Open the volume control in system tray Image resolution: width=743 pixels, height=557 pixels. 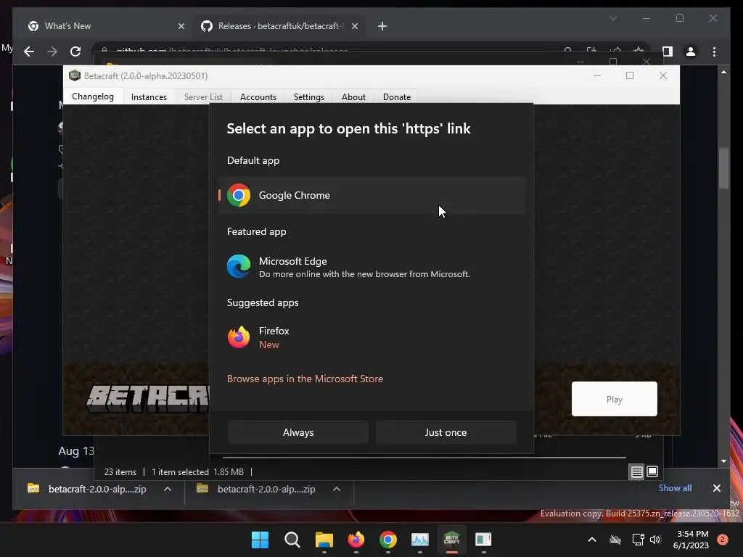coord(655,540)
